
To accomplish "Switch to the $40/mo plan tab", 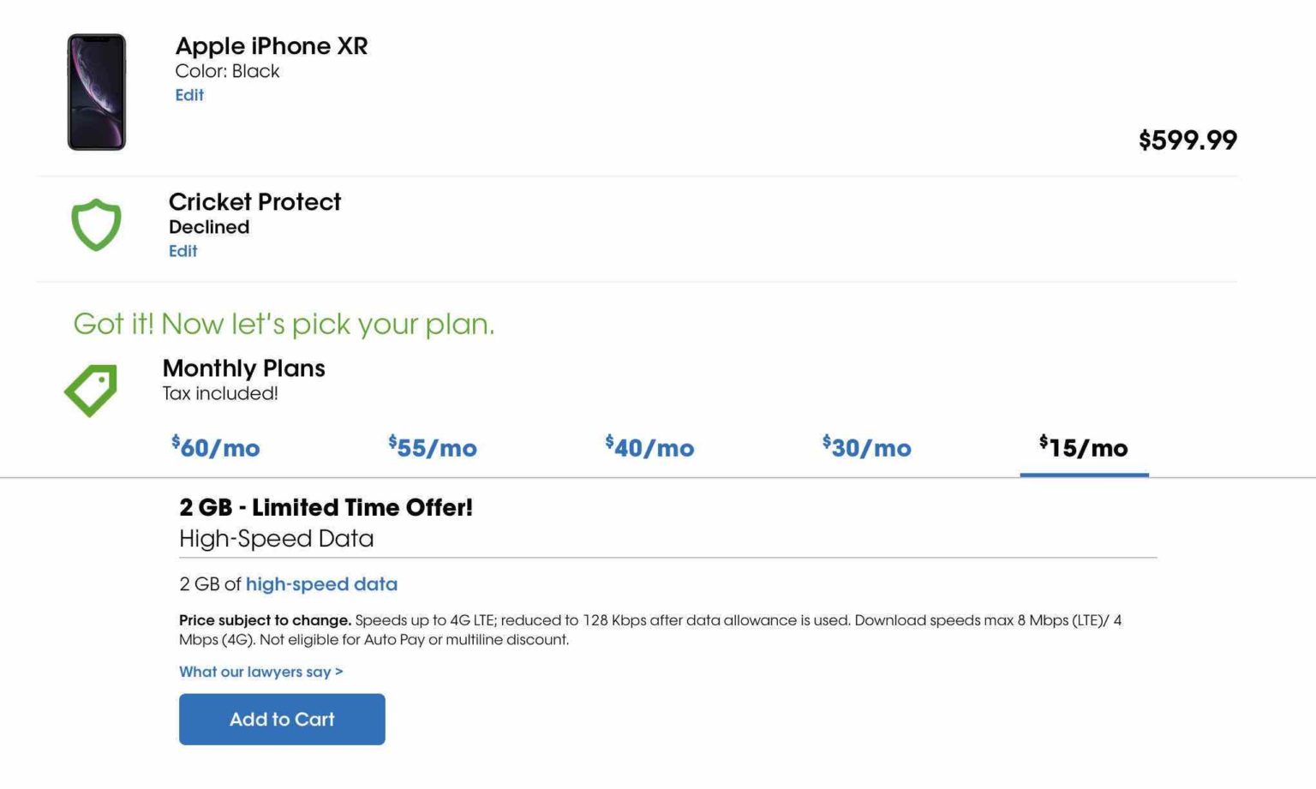I will (x=649, y=447).
